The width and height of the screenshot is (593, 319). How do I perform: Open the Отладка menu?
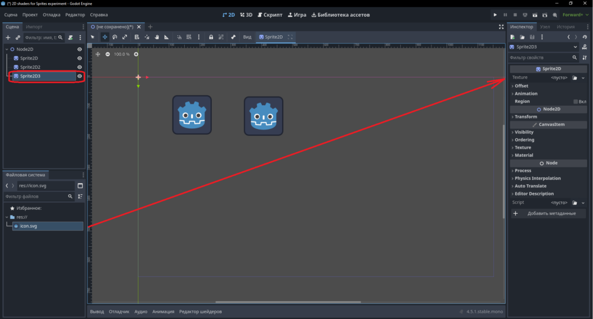pos(52,14)
